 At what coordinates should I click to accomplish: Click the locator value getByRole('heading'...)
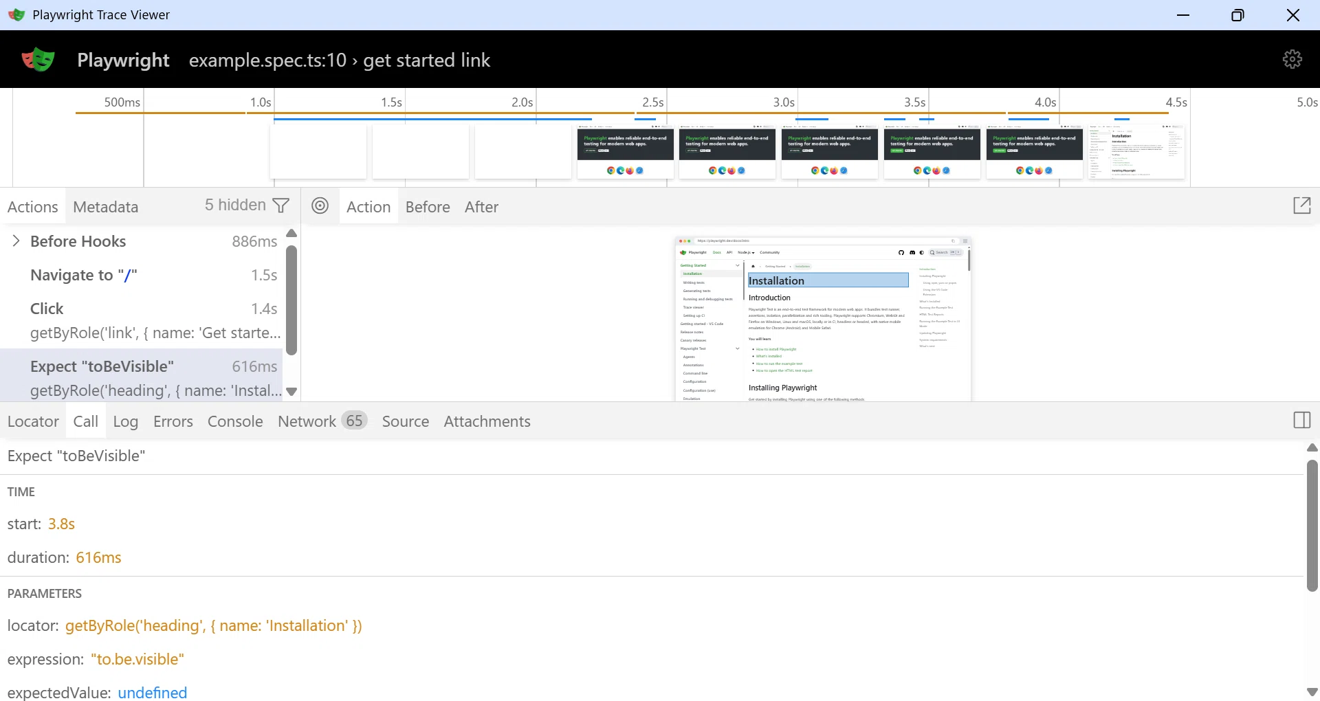[x=214, y=625]
